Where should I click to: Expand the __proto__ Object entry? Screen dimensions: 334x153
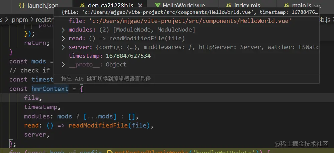(x=63, y=64)
